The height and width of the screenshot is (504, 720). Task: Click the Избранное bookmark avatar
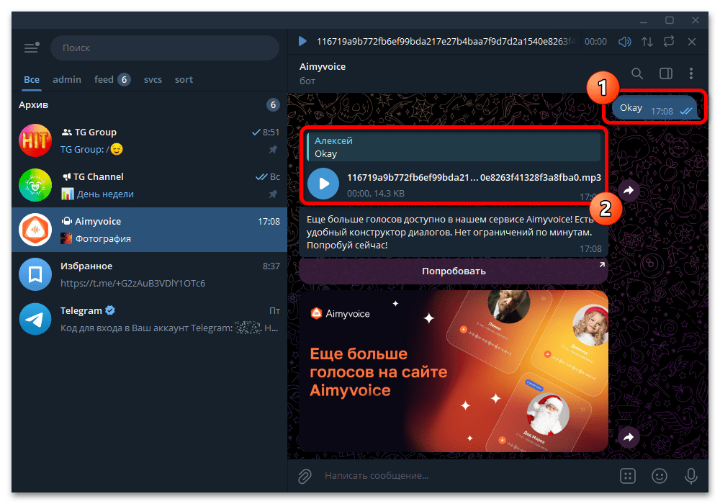click(x=35, y=274)
